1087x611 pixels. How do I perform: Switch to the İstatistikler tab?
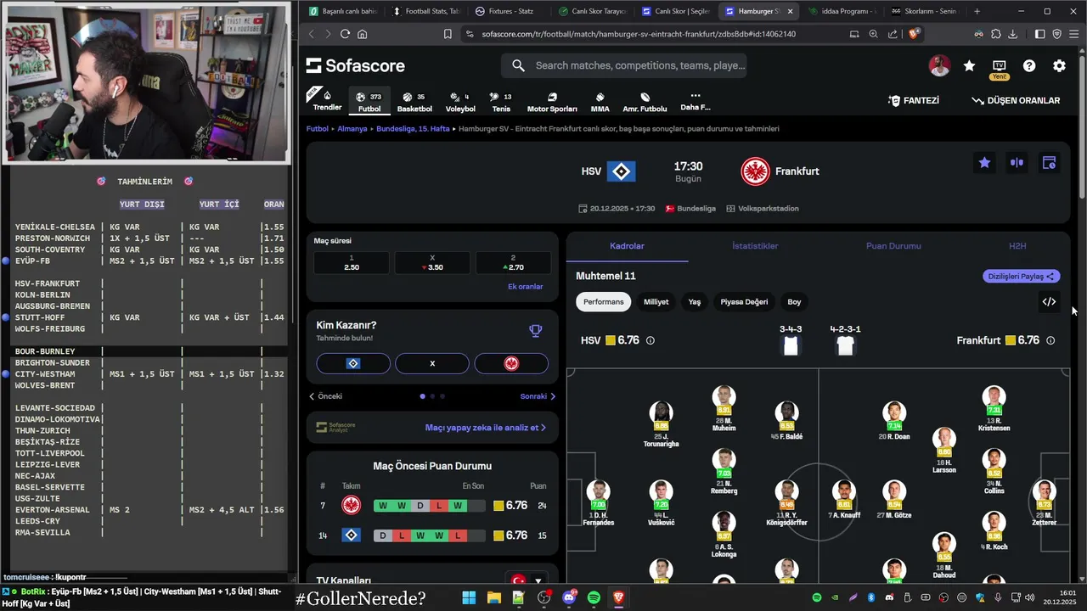755,246
